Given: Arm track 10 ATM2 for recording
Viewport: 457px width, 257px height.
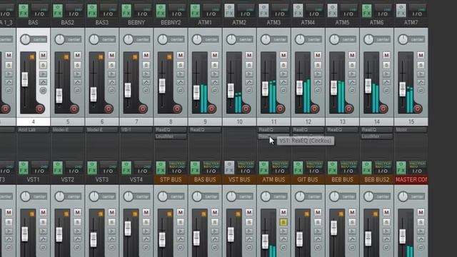Looking at the screenshot, I should pyautogui.click(x=246, y=109).
